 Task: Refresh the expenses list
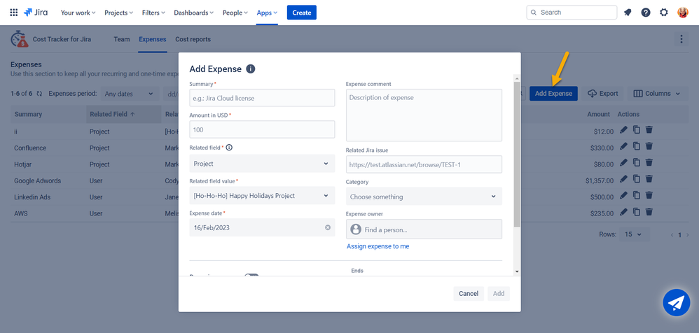pyautogui.click(x=39, y=94)
